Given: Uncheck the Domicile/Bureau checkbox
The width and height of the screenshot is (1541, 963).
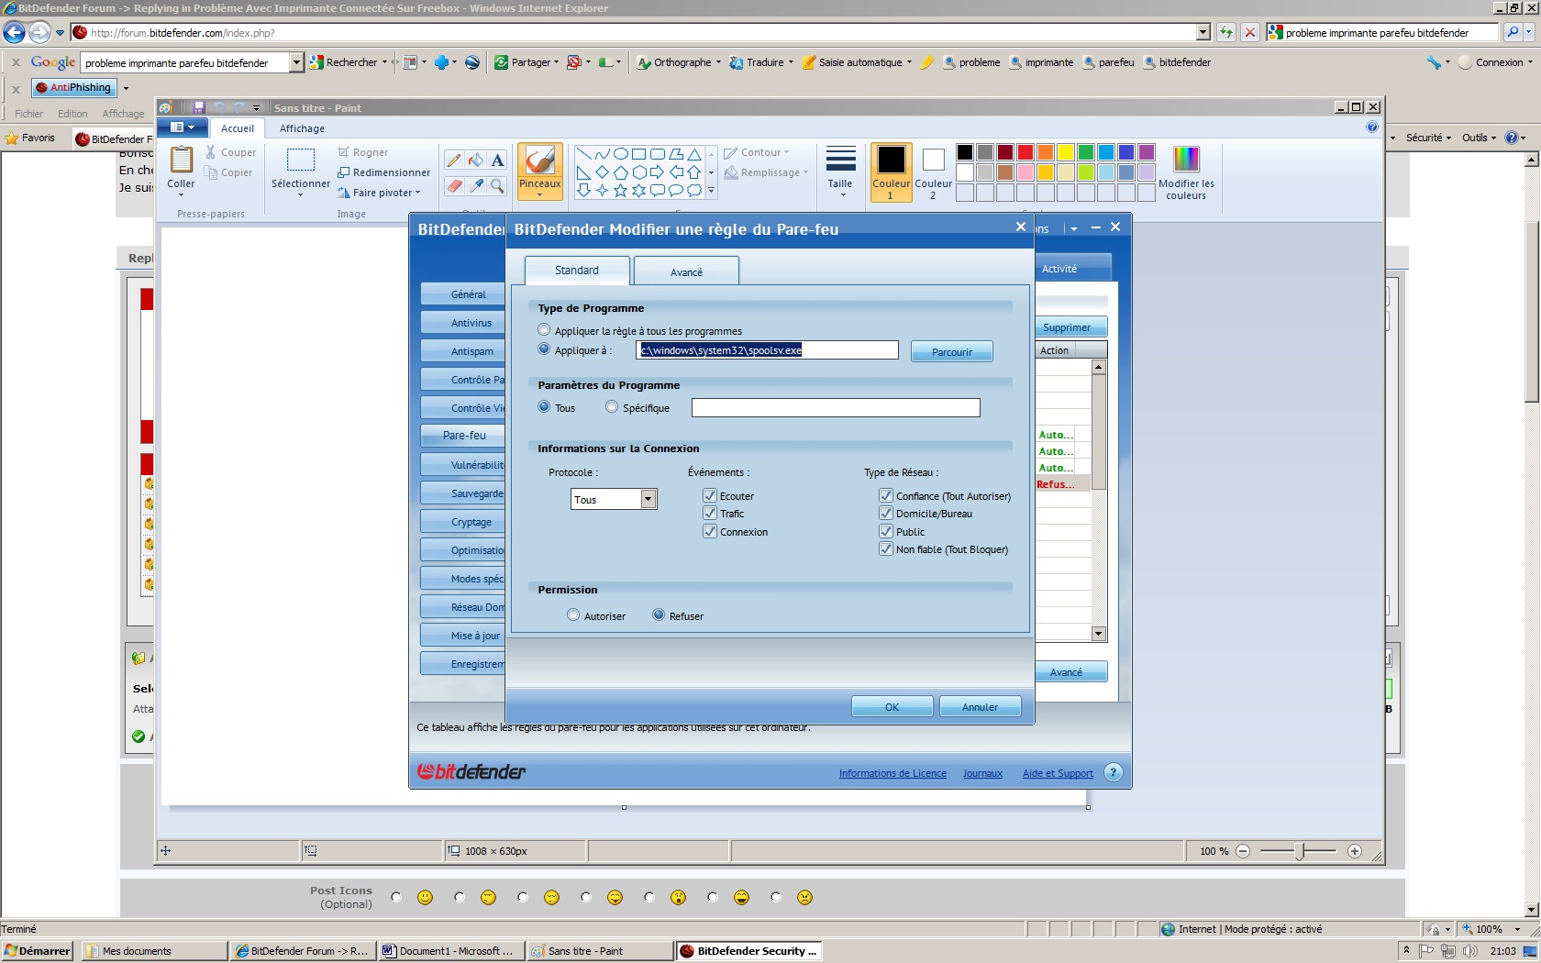Looking at the screenshot, I should tap(886, 513).
